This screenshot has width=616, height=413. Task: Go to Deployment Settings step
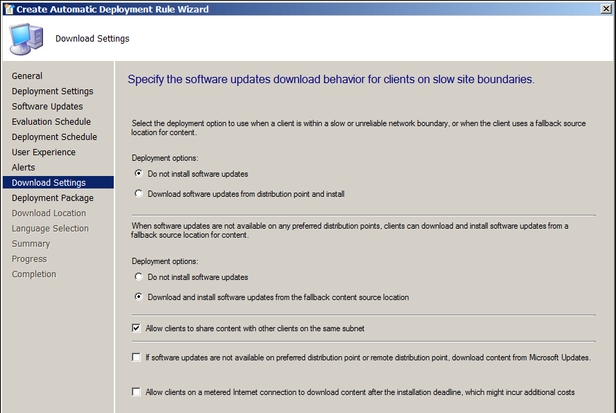[x=52, y=91]
